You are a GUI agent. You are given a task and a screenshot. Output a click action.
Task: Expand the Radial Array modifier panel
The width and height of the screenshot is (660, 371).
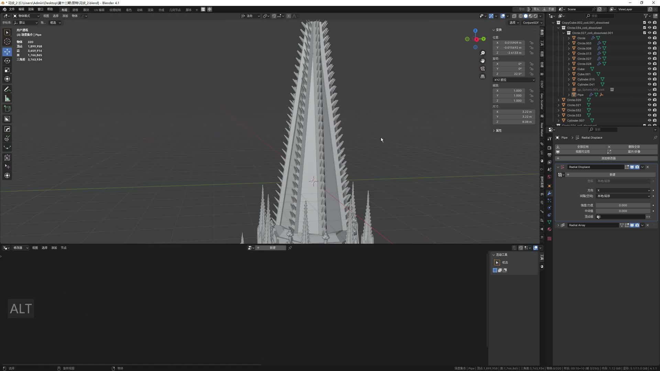coord(558,225)
